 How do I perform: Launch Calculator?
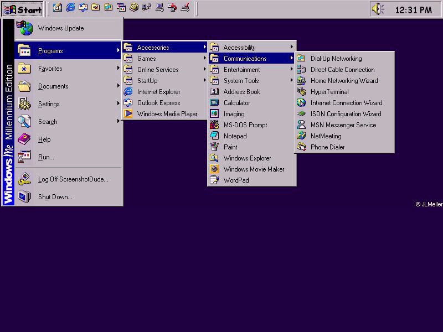pos(253,103)
